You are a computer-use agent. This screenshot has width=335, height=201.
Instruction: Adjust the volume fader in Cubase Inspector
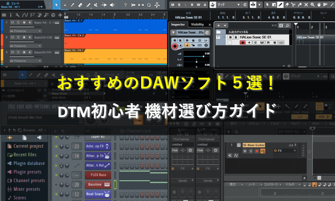(x=196, y=56)
